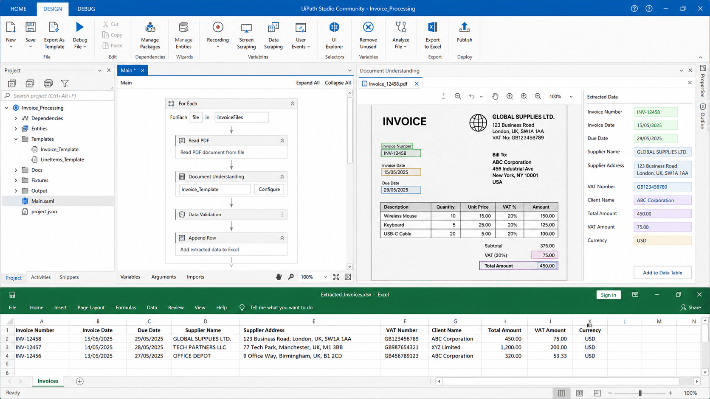Click Excel Normal view icon
This screenshot has height=399, width=710.
coord(561,393)
